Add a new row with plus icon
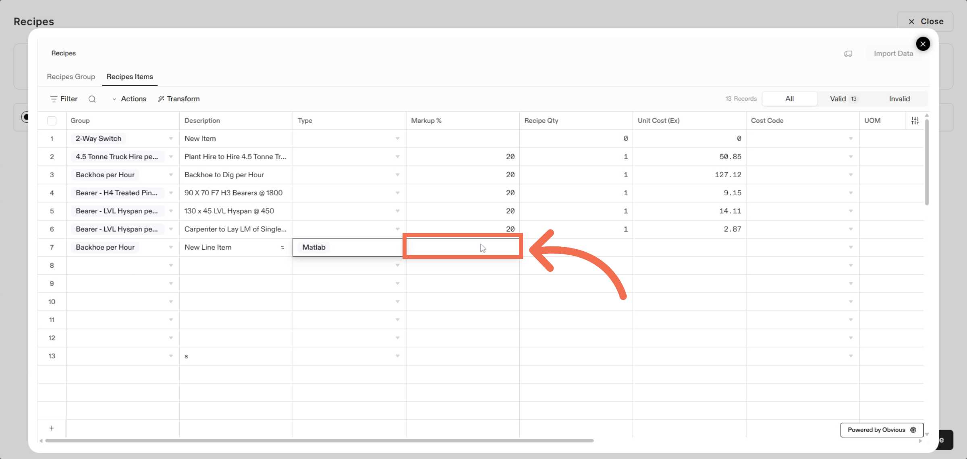Image resolution: width=967 pixels, height=459 pixels. pyautogui.click(x=52, y=428)
